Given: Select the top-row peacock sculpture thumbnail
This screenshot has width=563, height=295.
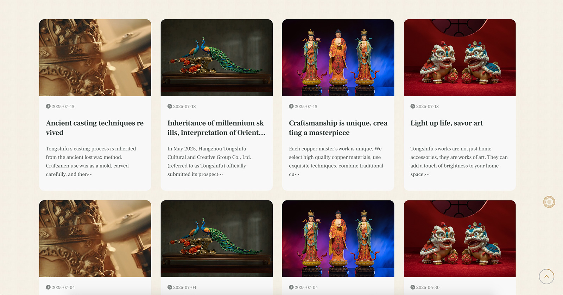Looking at the screenshot, I should point(217,58).
